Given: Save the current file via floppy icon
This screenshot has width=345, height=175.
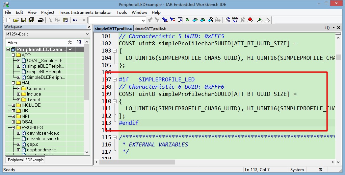Looking at the screenshot, I should [x=24, y=20].
